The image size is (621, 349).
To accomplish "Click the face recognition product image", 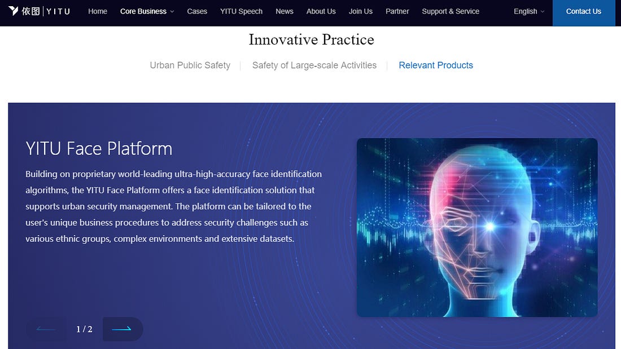I will (x=477, y=228).
